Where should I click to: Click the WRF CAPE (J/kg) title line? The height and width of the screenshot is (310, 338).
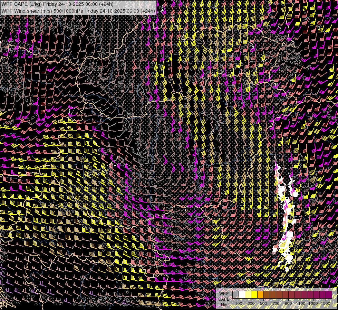pos(57,4)
